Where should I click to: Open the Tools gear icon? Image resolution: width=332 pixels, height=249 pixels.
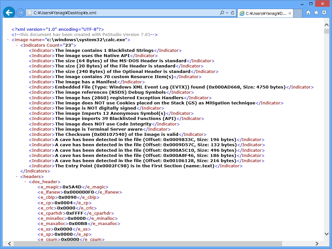[324, 13]
